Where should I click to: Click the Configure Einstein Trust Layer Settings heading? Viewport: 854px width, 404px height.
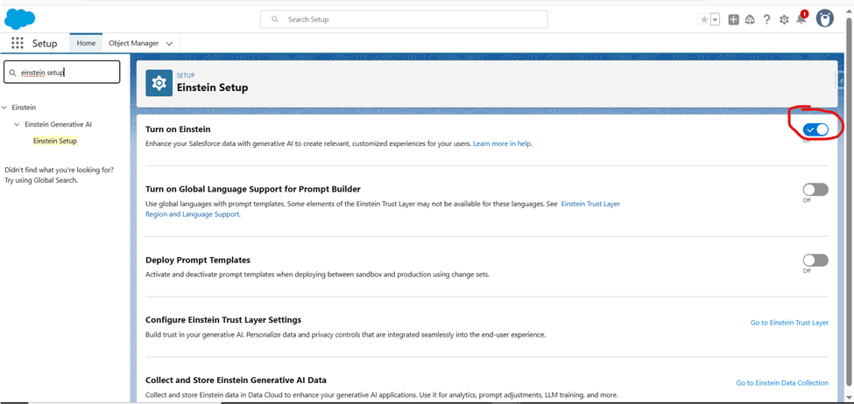point(223,320)
